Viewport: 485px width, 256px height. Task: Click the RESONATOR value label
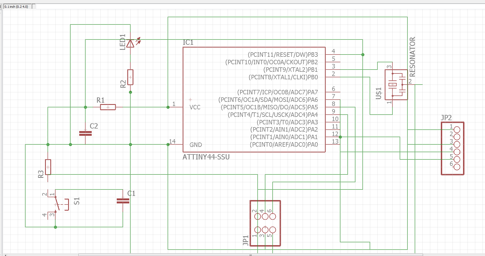point(412,57)
